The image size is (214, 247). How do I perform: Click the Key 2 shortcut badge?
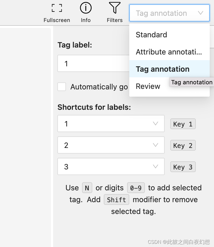(x=183, y=146)
